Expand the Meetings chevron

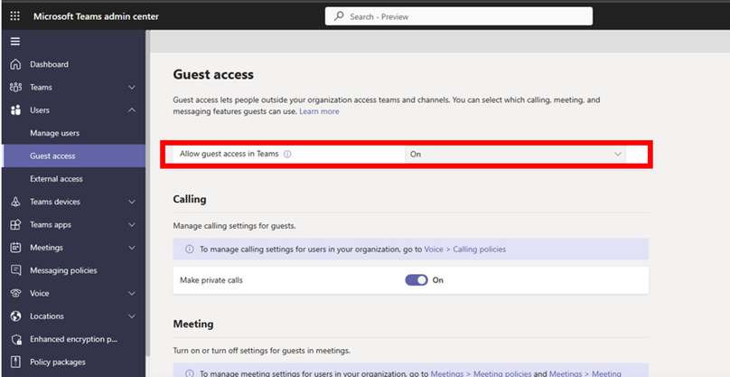(x=132, y=248)
